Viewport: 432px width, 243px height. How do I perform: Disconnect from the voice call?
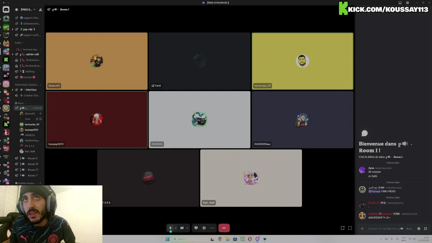tap(224, 228)
